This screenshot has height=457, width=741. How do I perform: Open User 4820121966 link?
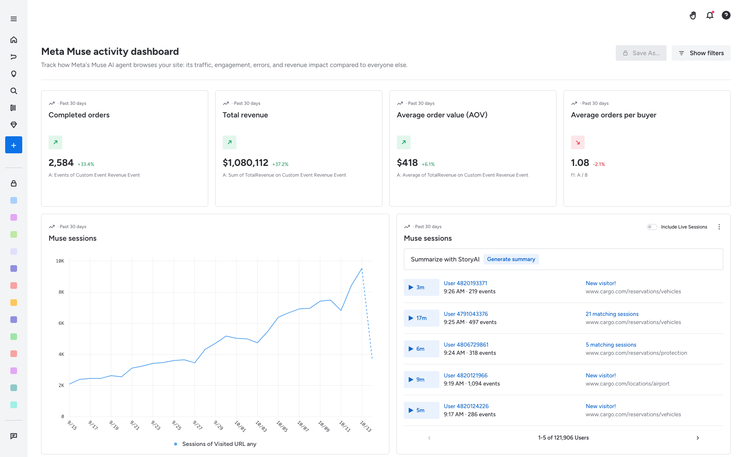point(466,376)
